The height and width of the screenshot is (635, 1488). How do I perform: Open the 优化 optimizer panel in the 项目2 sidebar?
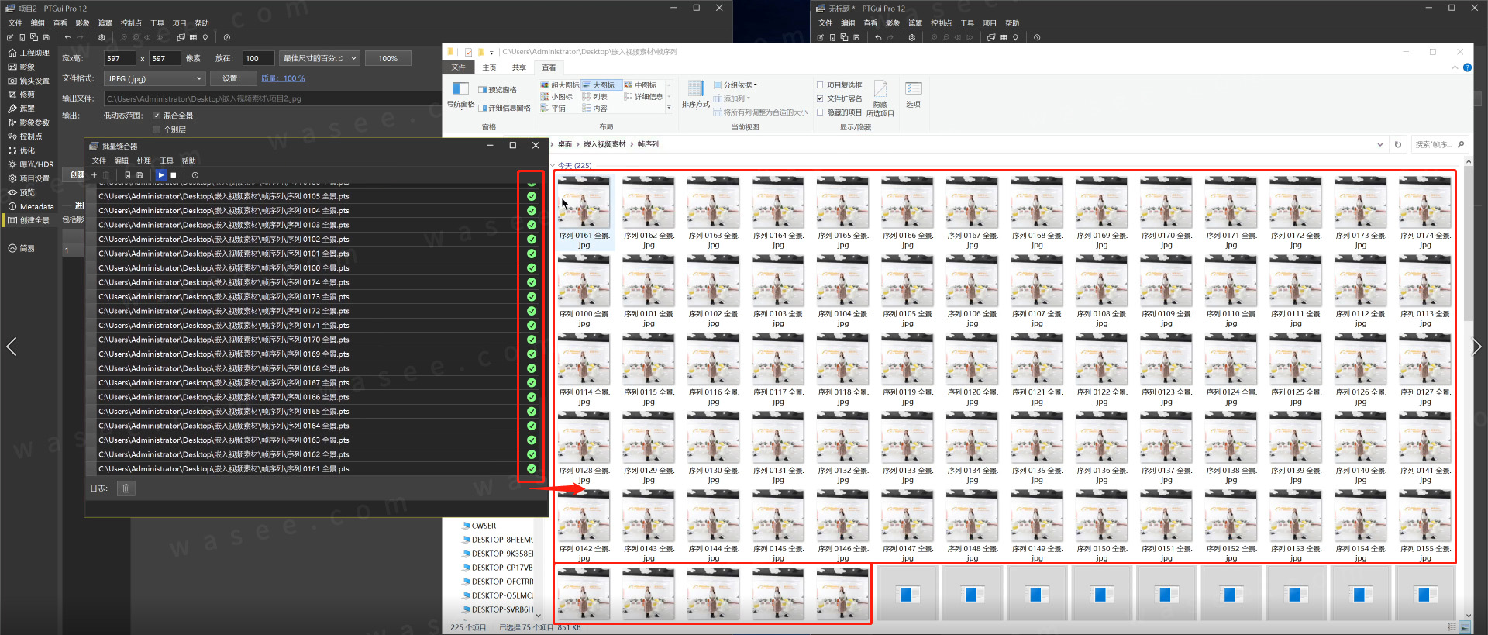(x=22, y=150)
